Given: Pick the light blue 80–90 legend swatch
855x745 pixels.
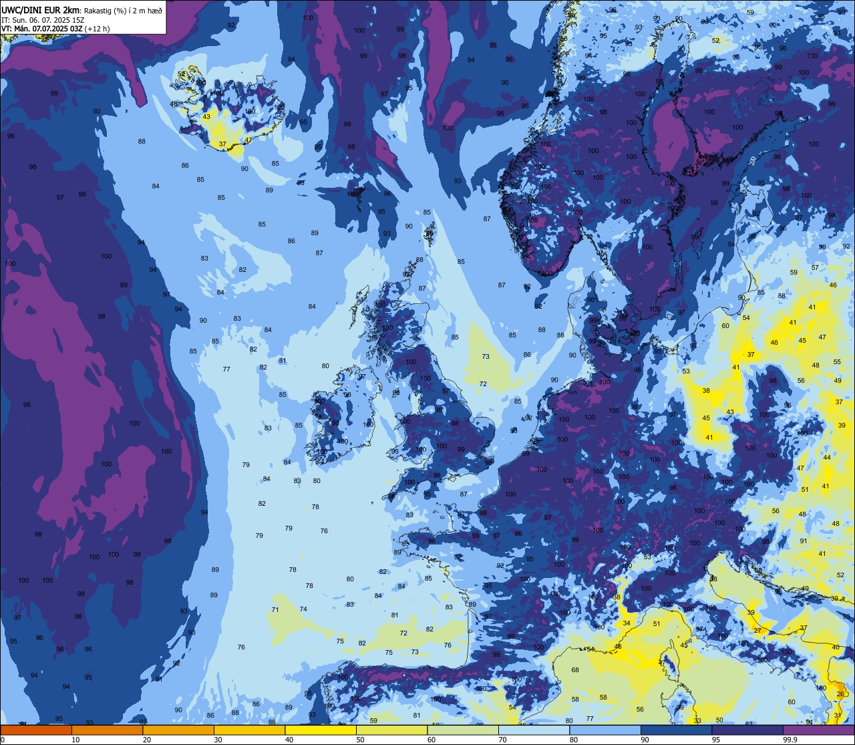Looking at the screenshot, I should [605, 730].
